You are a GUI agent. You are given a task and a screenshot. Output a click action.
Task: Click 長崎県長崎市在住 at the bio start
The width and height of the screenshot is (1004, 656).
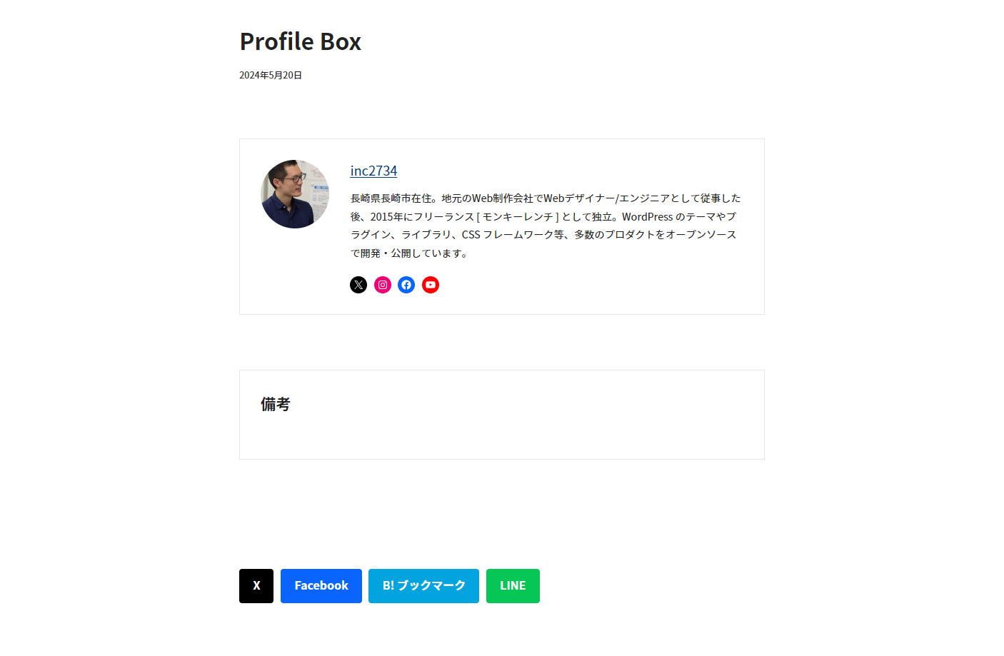[x=391, y=198]
